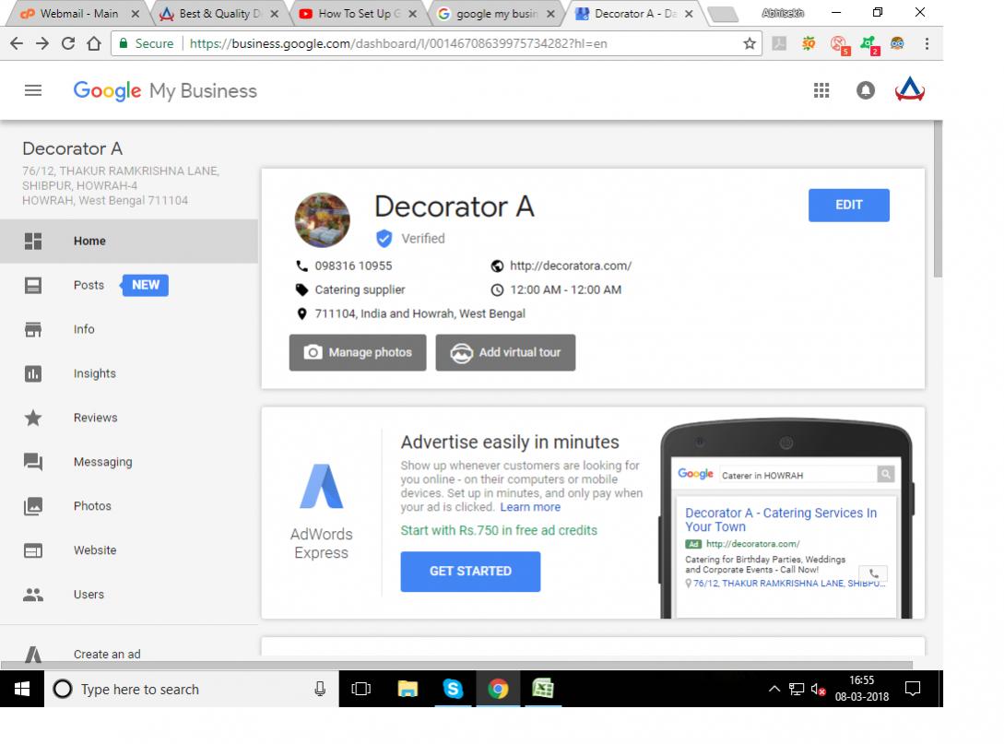Image resolution: width=1004 pixels, height=744 pixels.
Task: Click the notifications bell icon
Action: [865, 90]
